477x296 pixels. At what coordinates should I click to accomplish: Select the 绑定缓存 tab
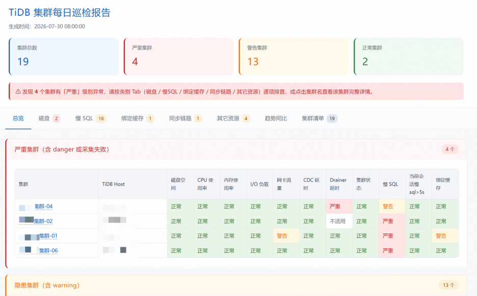pos(138,119)
